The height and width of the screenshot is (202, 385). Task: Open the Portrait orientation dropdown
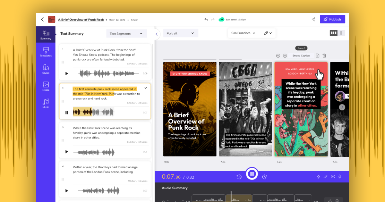[180, 33]
